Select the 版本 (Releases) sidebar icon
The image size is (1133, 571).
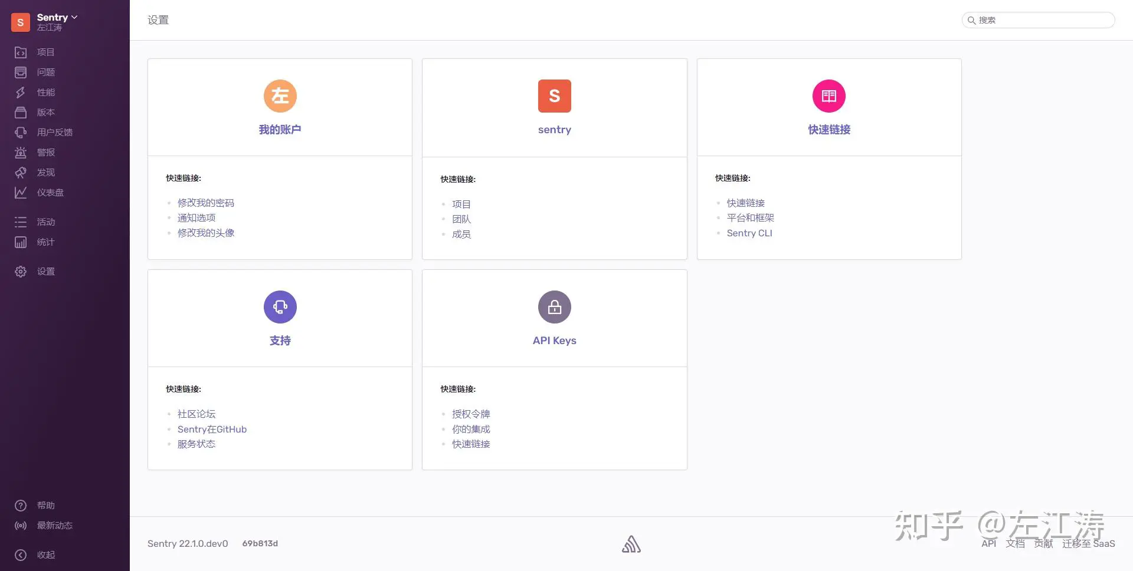pyautogui.click(x=21, y=113)
